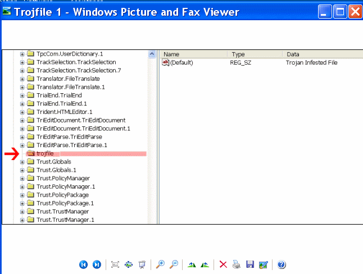
Task: Maximize the Picture and Fax Viewer window
Action: tap(340, 12)
